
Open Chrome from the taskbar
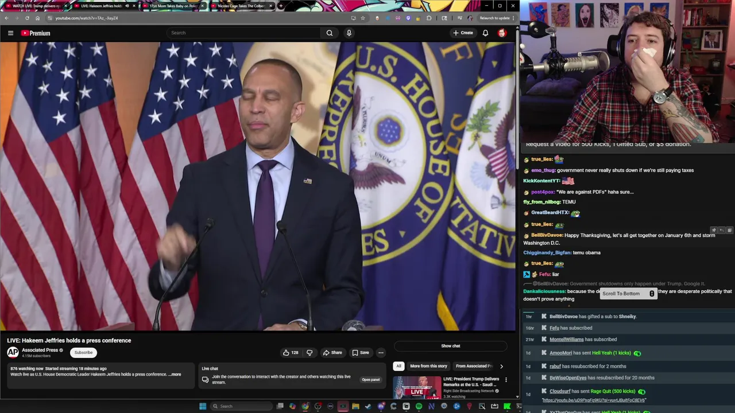[x=305, y=406]
